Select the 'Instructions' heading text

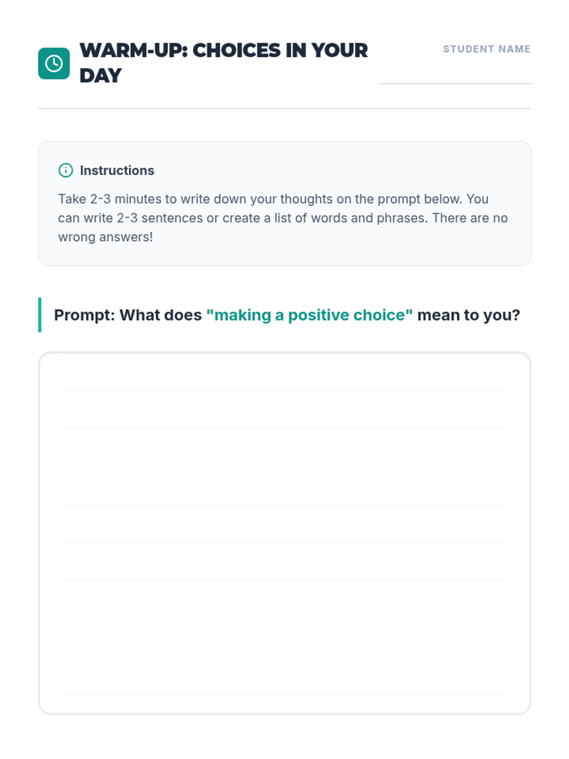[x=117, y=170]
